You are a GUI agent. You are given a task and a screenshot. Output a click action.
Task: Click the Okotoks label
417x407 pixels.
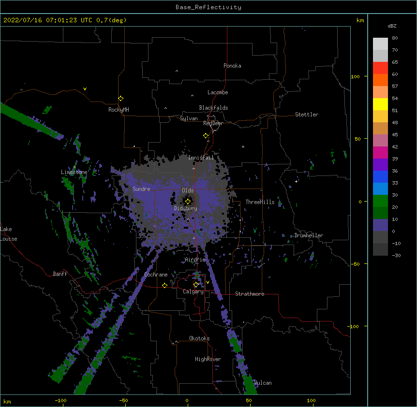tap(199, 338)
